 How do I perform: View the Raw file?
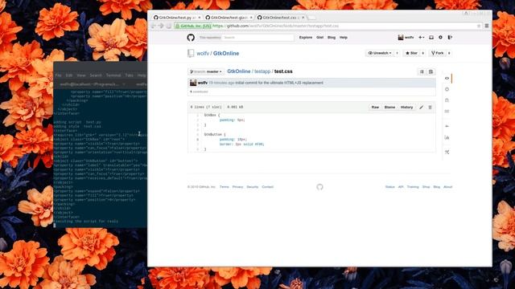(x=375, y=107)
